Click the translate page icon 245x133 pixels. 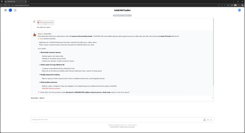coord(219,5)
